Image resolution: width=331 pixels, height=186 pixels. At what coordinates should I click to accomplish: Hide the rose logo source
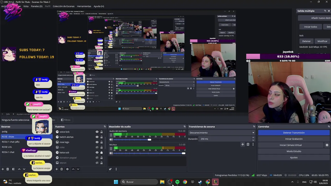coord(97,142)
